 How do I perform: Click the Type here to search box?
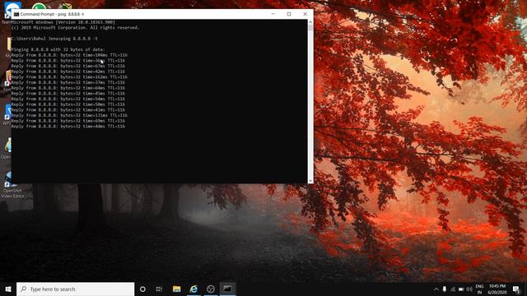[75, 289]
